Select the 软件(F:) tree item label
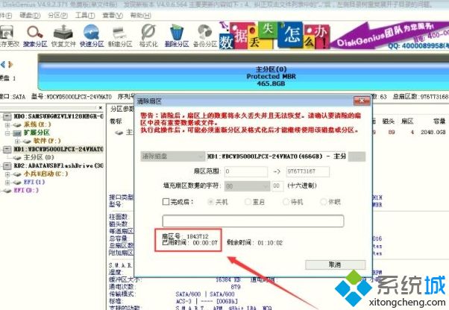The width and height of the screenshot is (449, 310). click(47, 141)
